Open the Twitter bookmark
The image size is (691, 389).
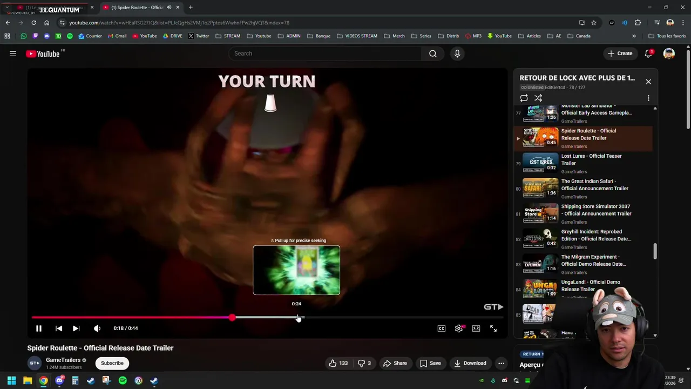pos(198,36)
